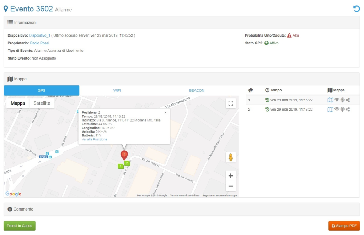Click Prendi in Carico button
This screenshot has height=235, width=364.
click(x=20, y=226)
